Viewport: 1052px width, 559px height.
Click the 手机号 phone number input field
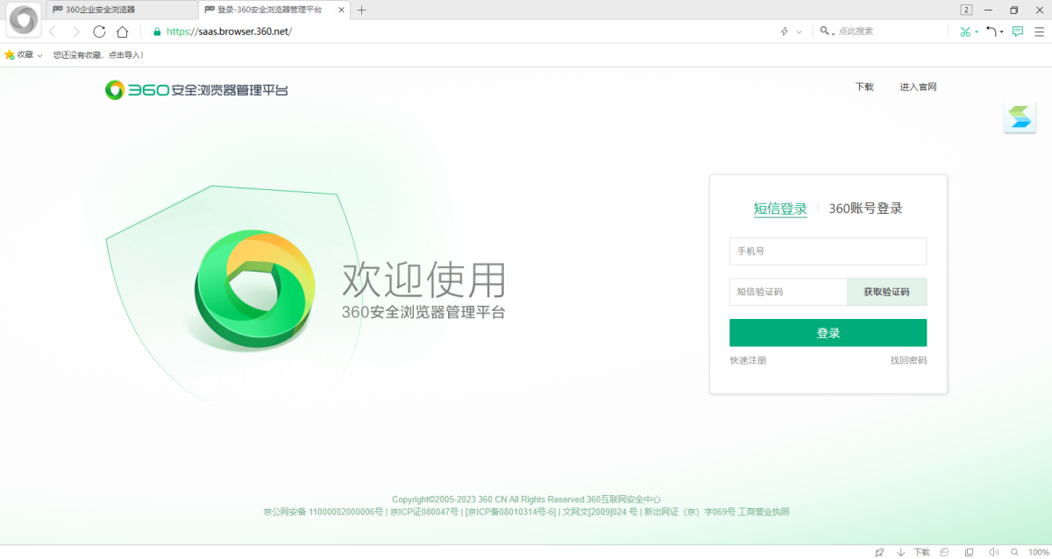pyautogui.click(x=828, y=251)
